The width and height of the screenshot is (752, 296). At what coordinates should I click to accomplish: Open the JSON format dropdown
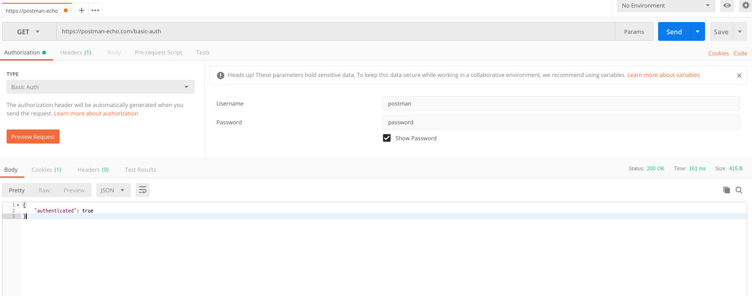(114, 190)
